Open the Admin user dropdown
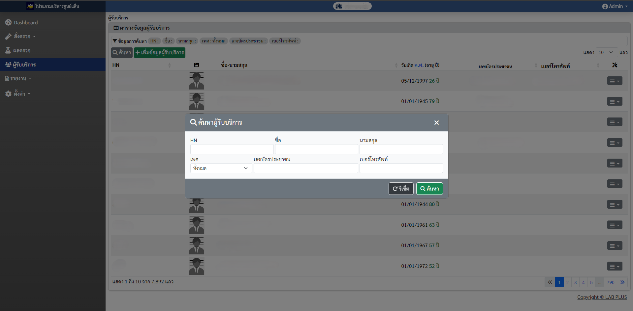633x311 pixels. tap(615, 6)
